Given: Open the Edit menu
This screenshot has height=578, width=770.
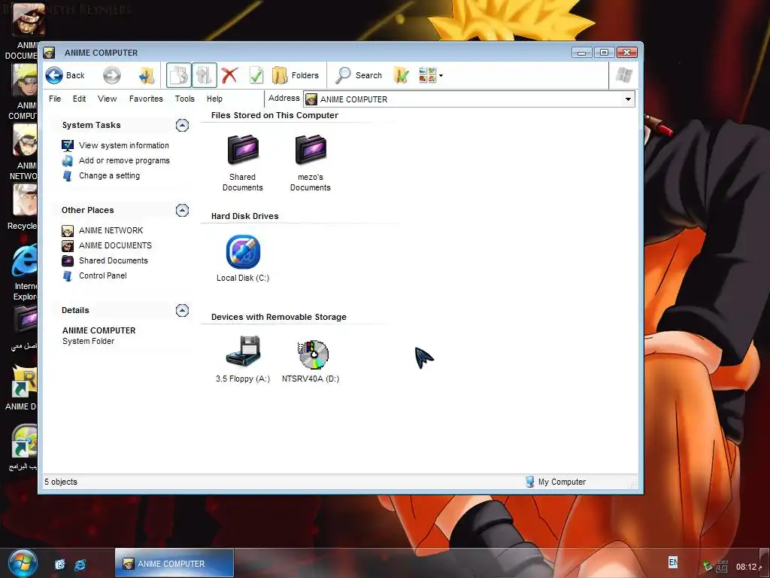Looking at the screenshot, I should point(79,99).
